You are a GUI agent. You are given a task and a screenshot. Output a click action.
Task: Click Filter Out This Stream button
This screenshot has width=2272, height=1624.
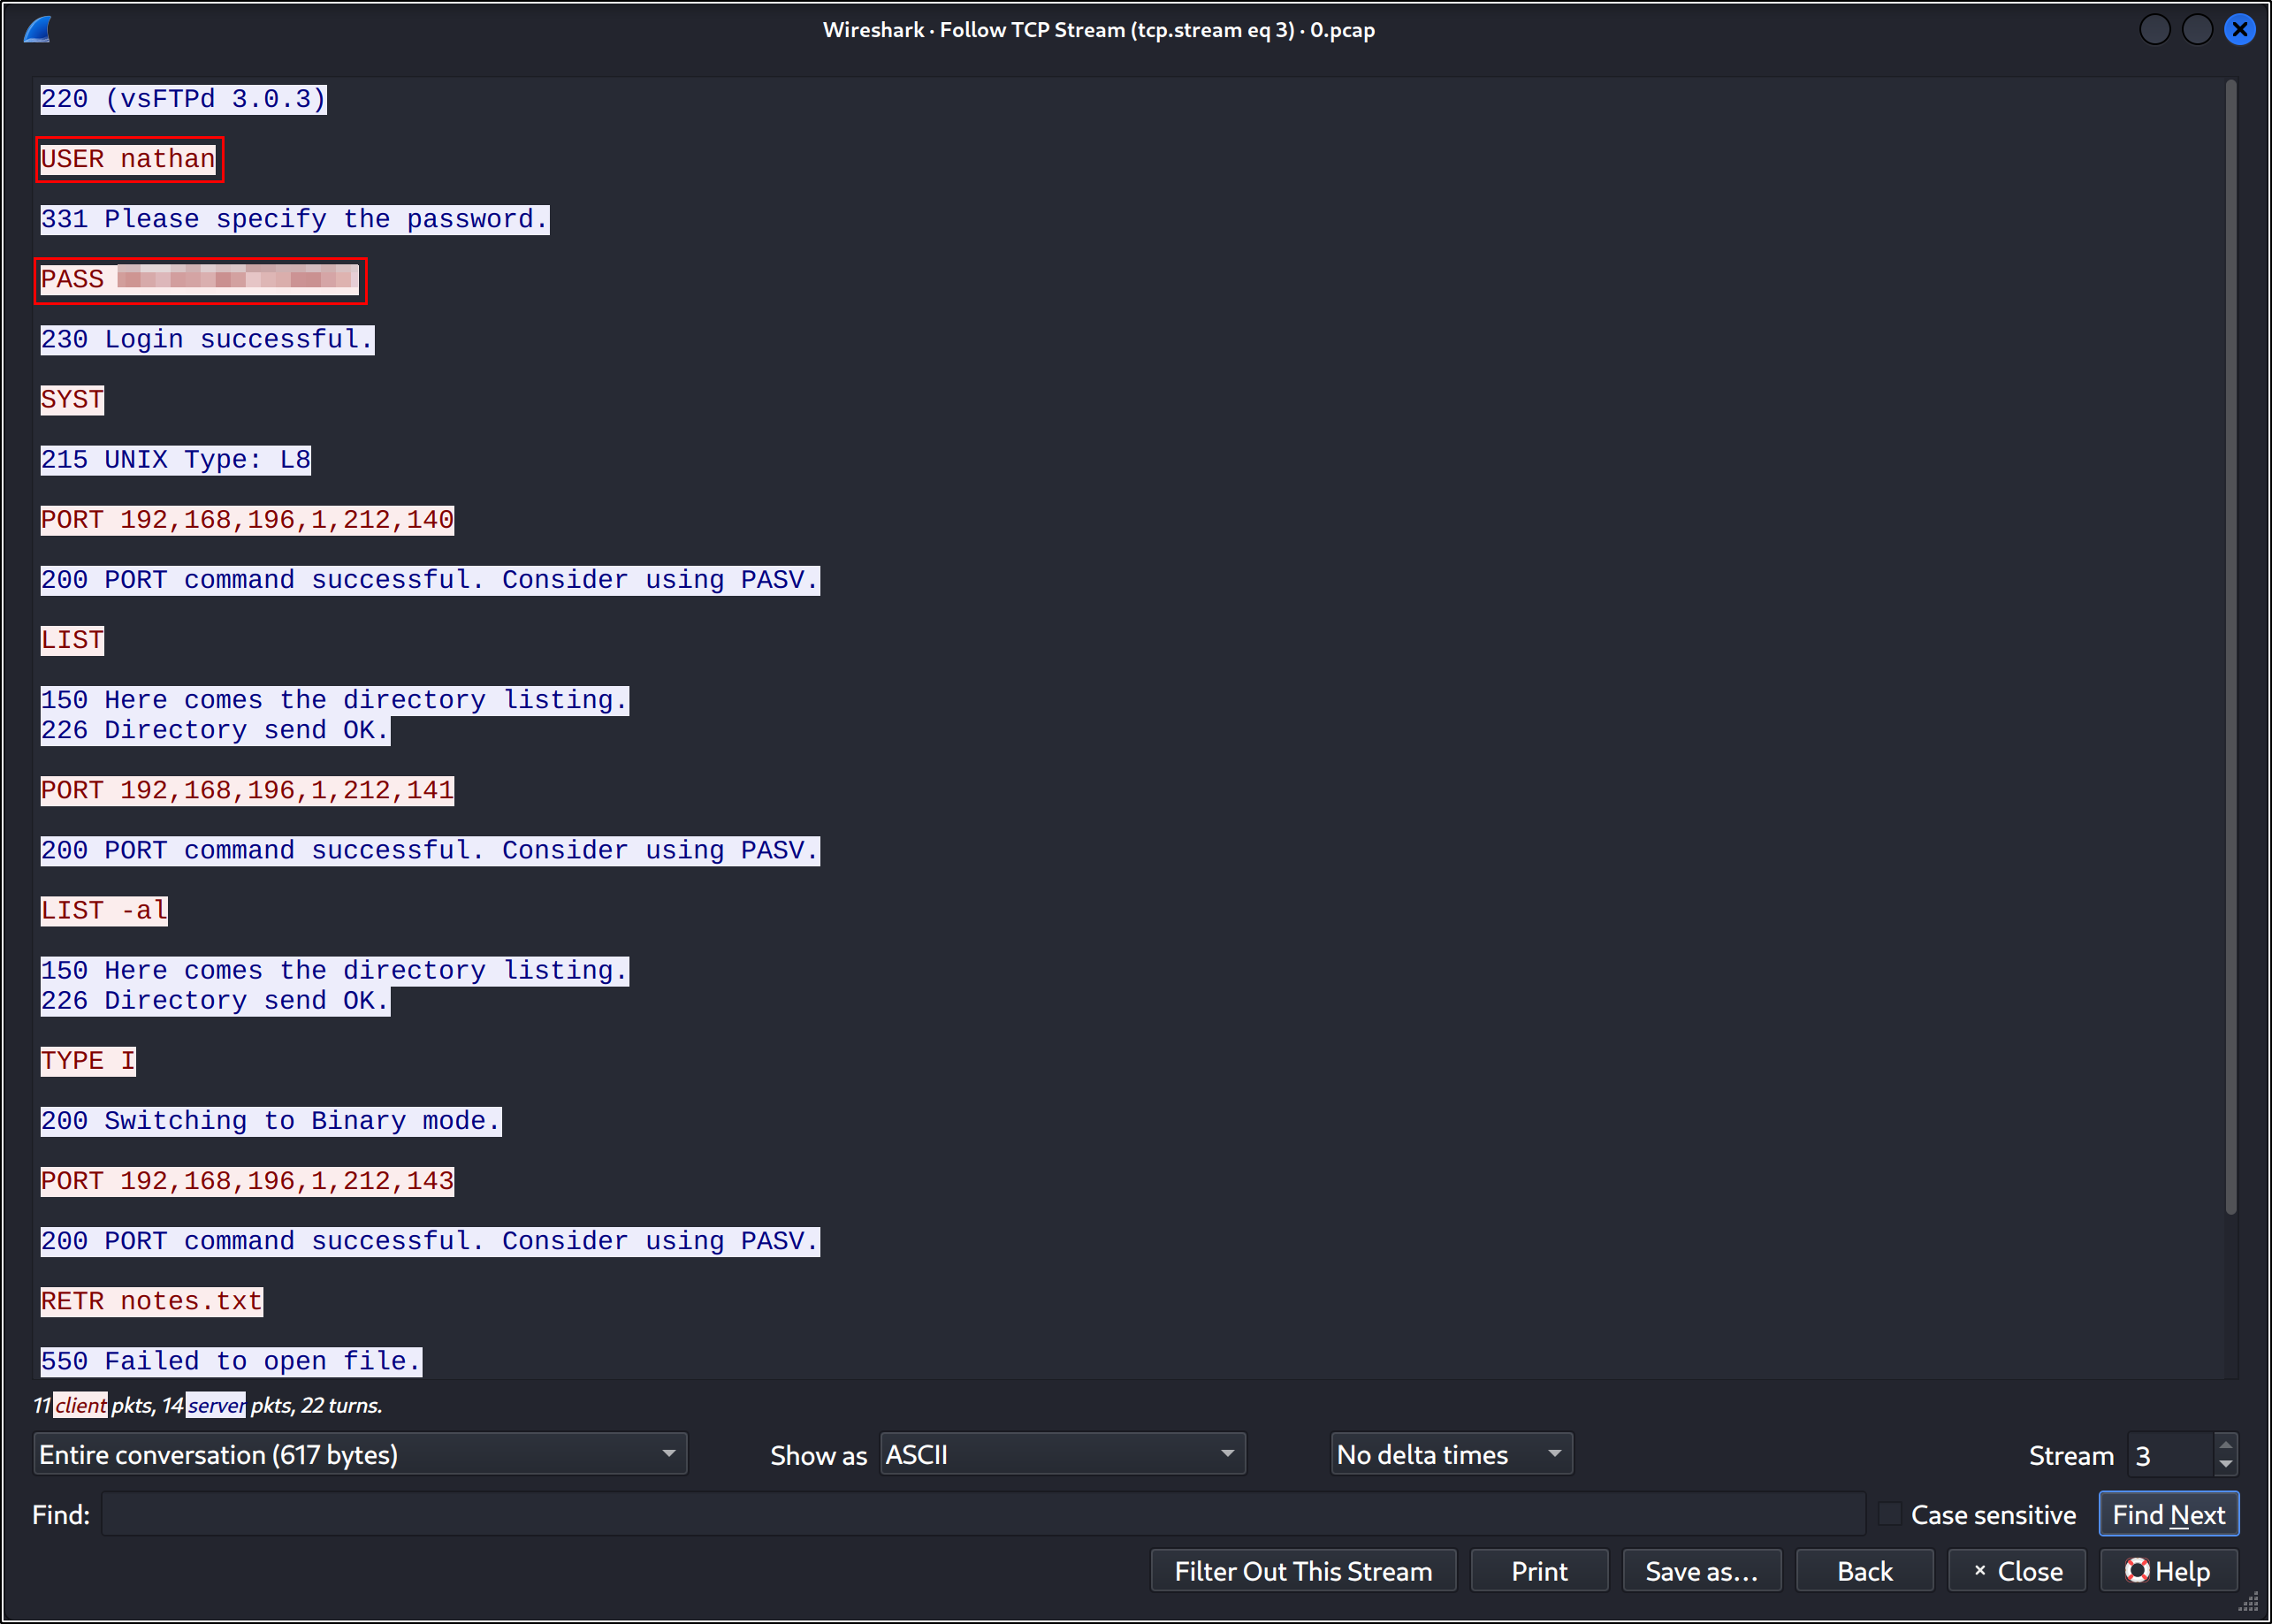click(1303, 1571)
